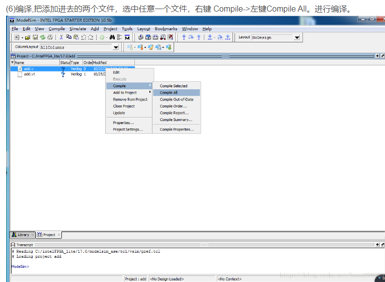
Task: Click the New file toolbar icon
Action: (17, 37)
